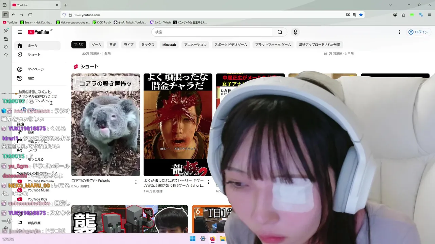Open the X ユーザー bookmark
The width and height of the screenshot is (435, 244).
190,22
